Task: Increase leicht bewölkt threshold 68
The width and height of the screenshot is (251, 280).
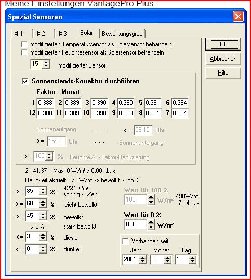Action: 43,202
